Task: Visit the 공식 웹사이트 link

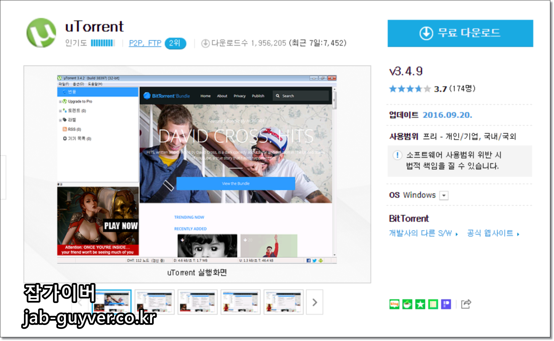Action: pos(493,233)
